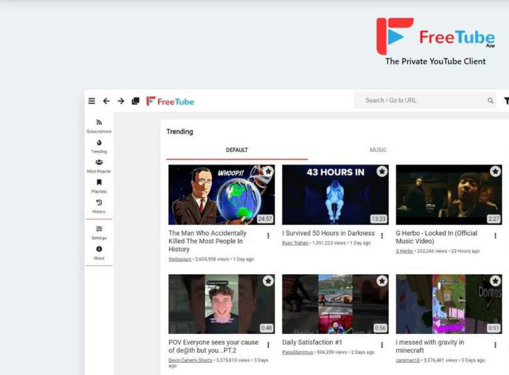Open Subscriptions from the sidebar
Image resolution: width=509 pixels, height=375 pixels.
click(99, 126)
